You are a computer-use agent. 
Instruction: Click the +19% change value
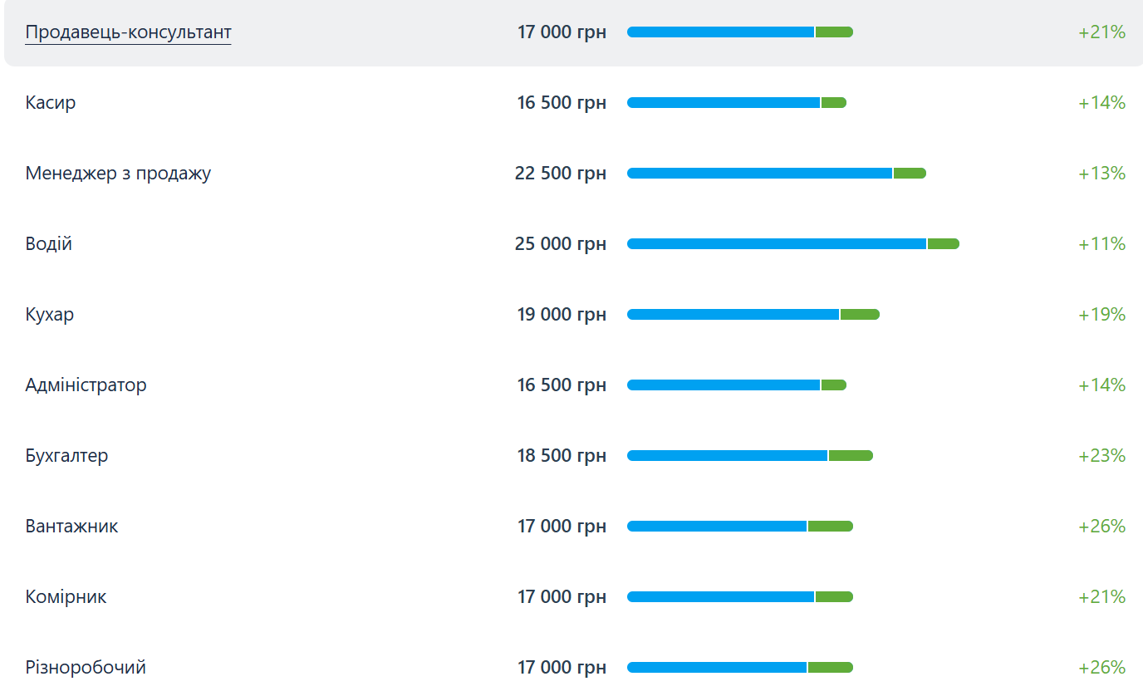coord(1101,315)
